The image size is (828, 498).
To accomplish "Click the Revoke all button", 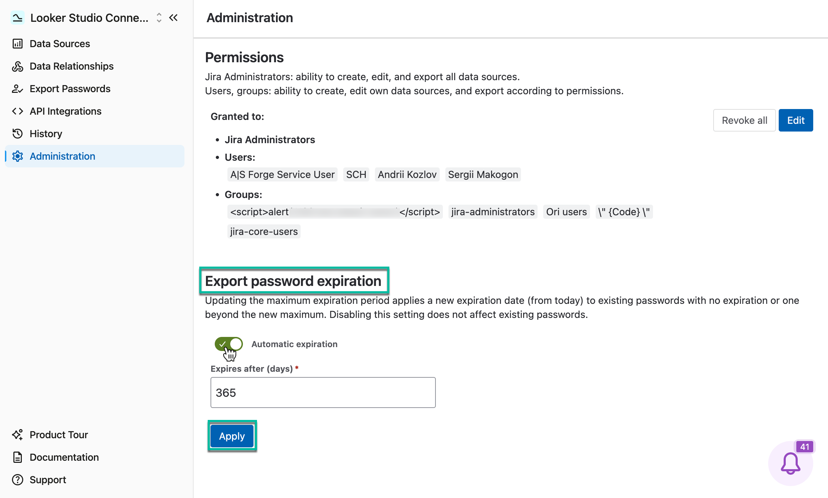I will (744, 120).
